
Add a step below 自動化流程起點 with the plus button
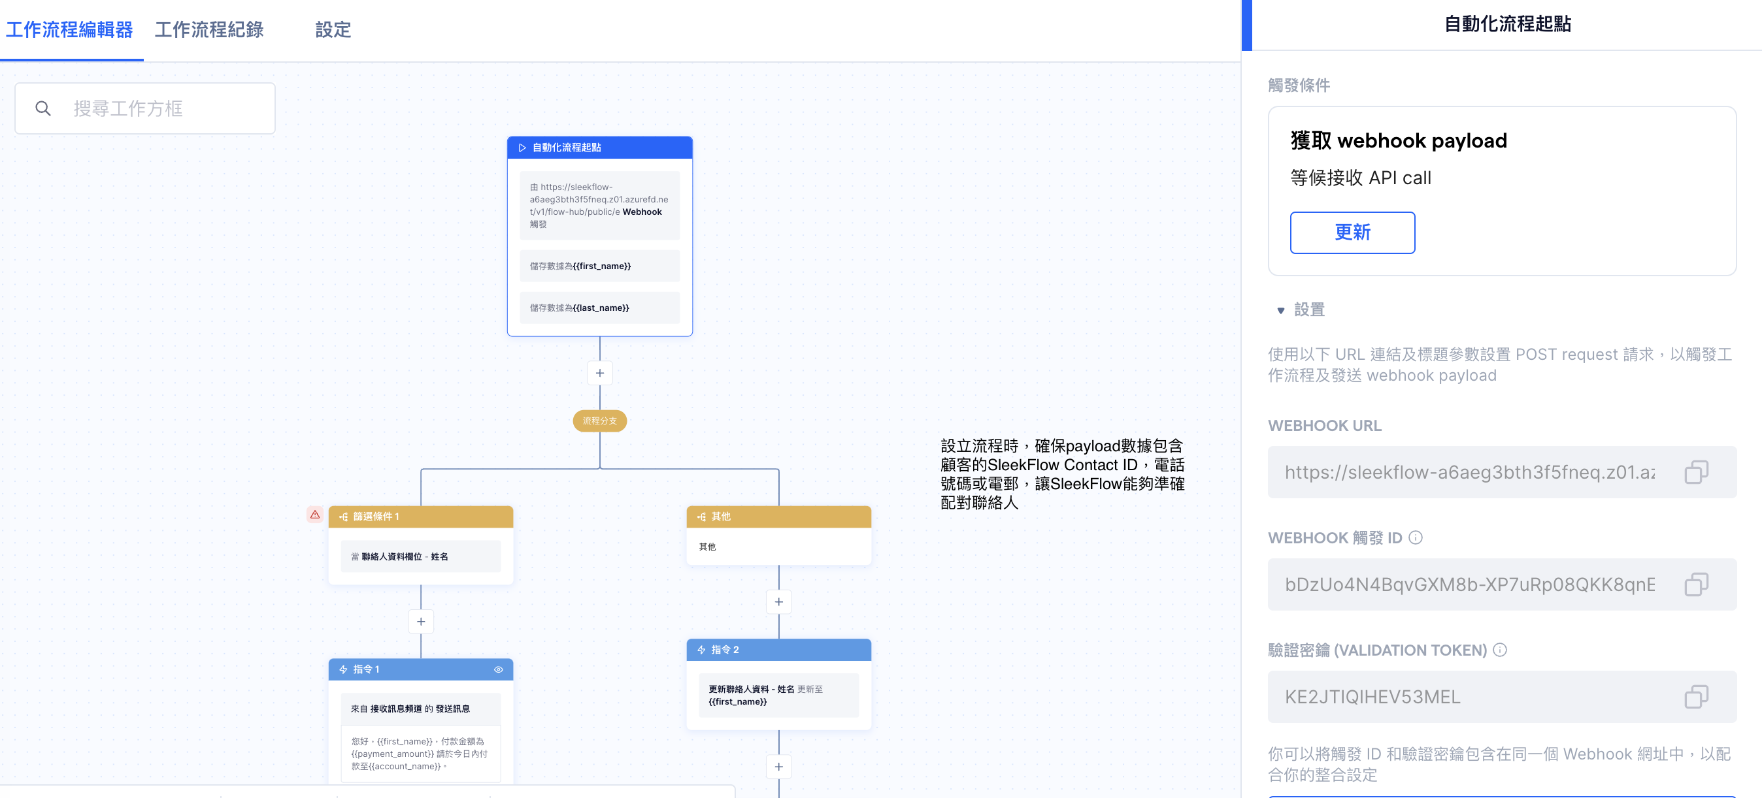(599, 372)
